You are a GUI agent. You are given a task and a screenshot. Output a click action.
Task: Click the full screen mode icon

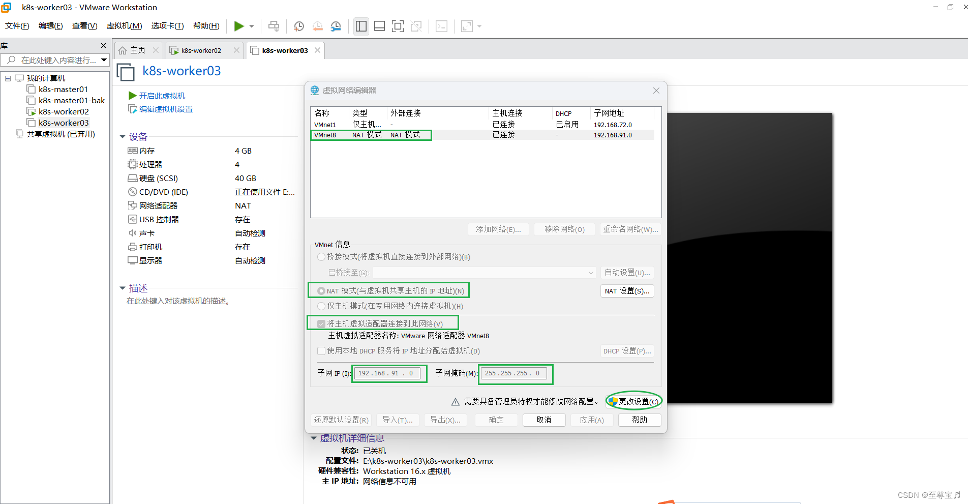(398, 26)
